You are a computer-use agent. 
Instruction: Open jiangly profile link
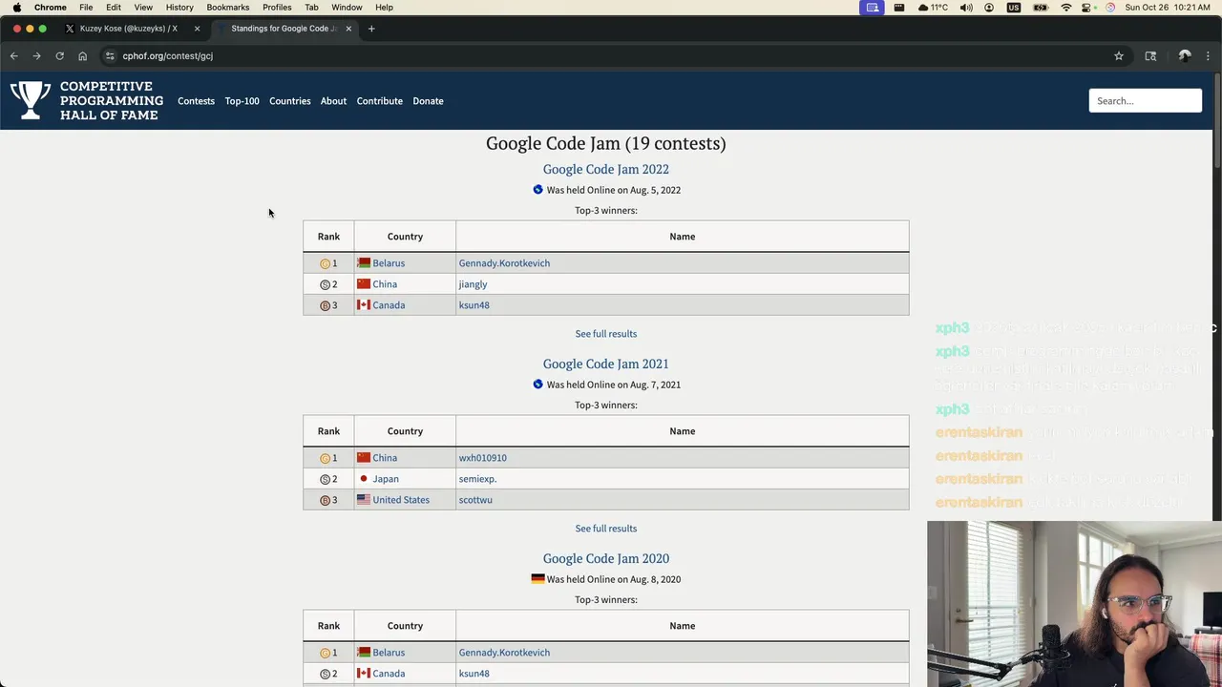473,284
